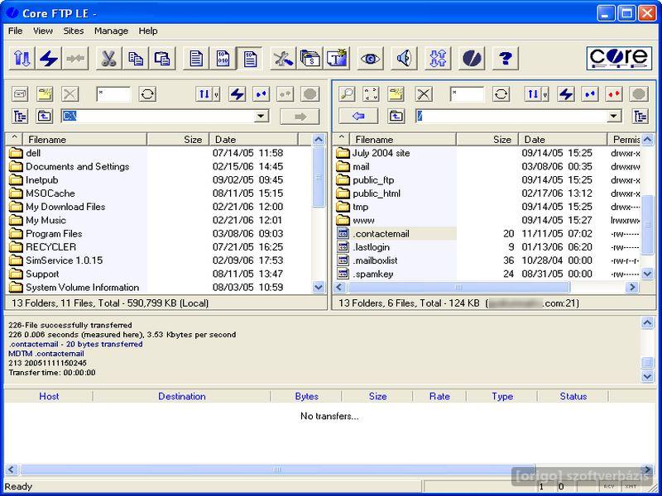Click the local pane vertical scrollbar down arrow
662x496 pixels.
coord(319,287)
